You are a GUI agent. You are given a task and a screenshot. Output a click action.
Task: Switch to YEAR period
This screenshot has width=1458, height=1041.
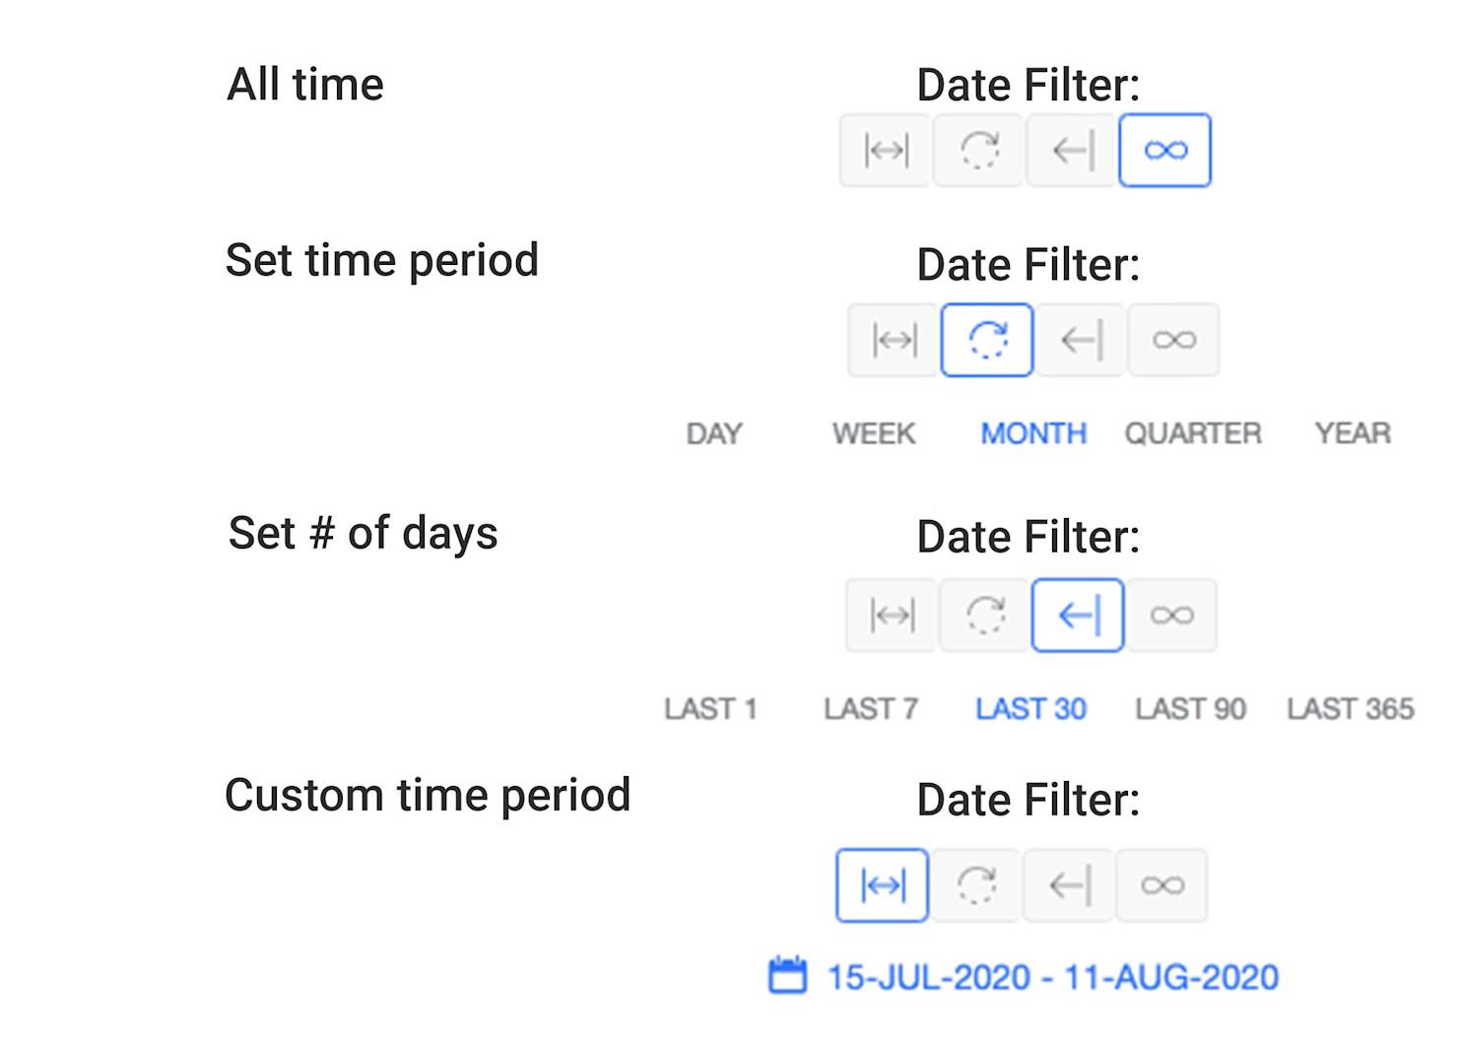(1353, 433)
